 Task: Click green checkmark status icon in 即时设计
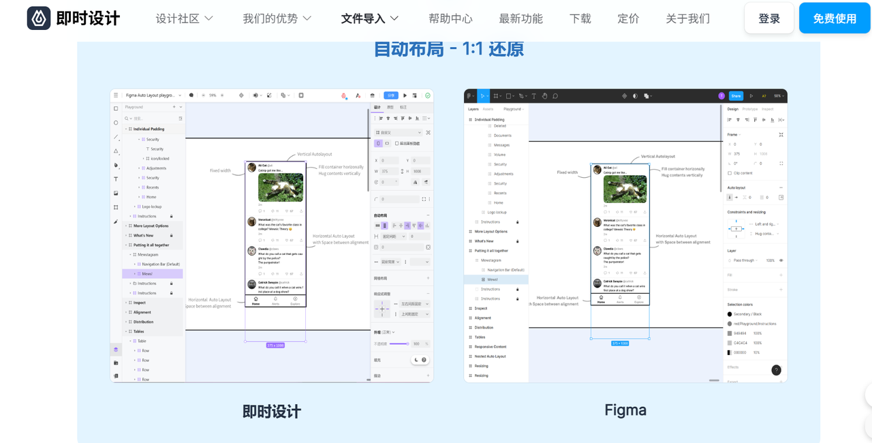point(428,95)
